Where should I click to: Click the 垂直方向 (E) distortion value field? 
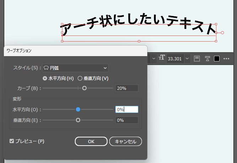(127, 120)
